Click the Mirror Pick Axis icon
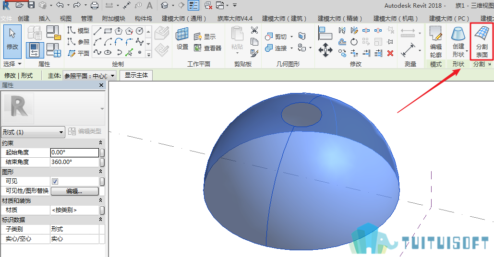 (x=342, y=31)
